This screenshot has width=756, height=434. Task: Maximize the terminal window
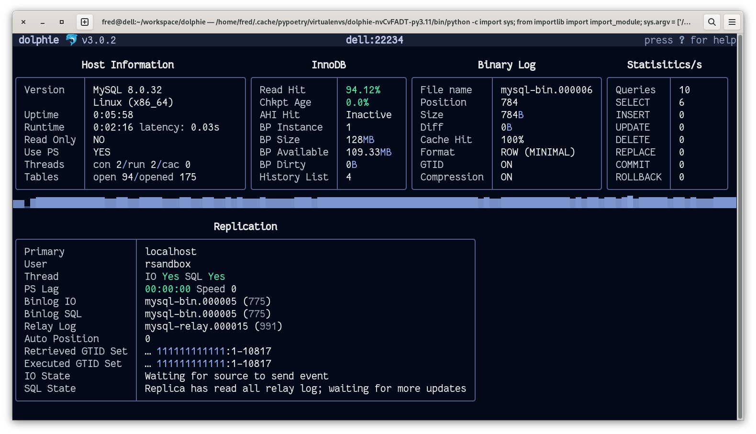(62, 22)
